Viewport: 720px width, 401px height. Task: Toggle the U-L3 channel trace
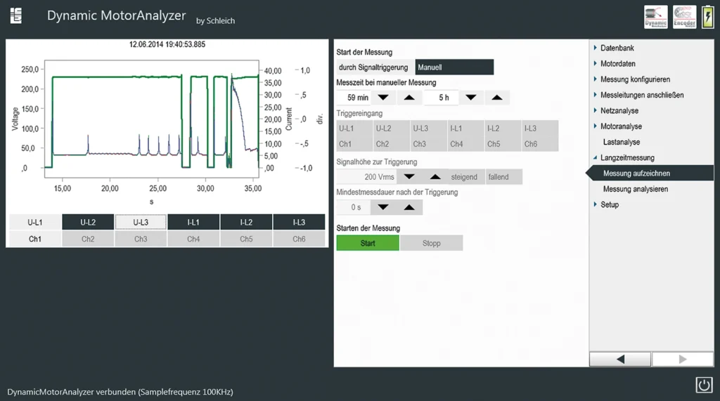141,223
